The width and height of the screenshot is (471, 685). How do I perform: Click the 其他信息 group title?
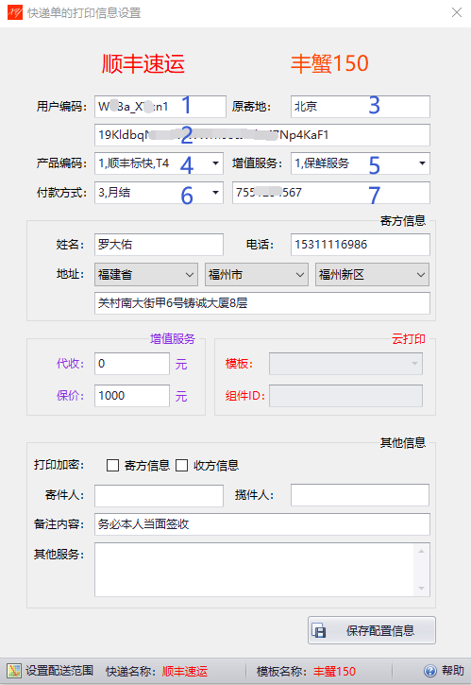click(x=403, y=443)
